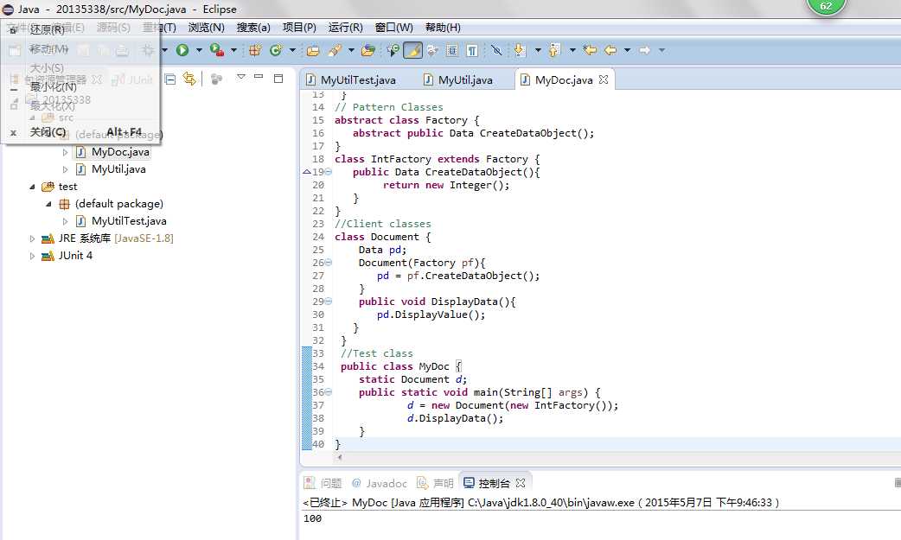
Task: Click the Forward navigation arrow icon
Action: [645, 51]
